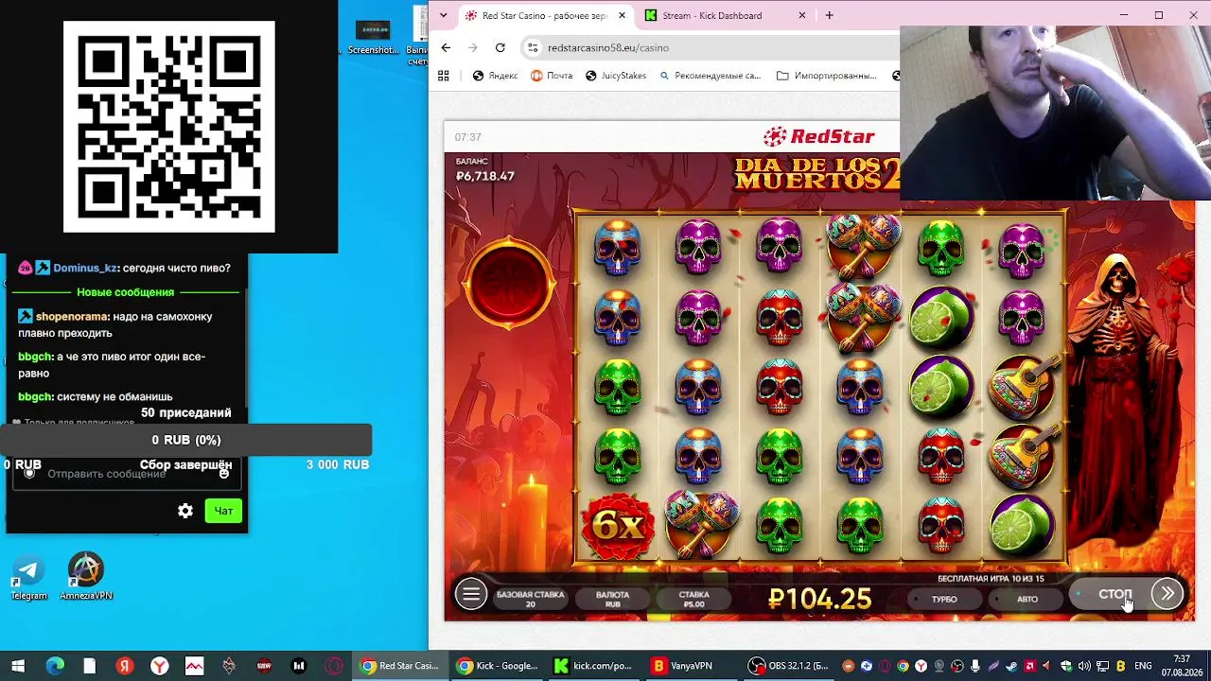Viewport: 1211px width, 681px height.
Task: Go forward in the browser
Action: [473, 47]
